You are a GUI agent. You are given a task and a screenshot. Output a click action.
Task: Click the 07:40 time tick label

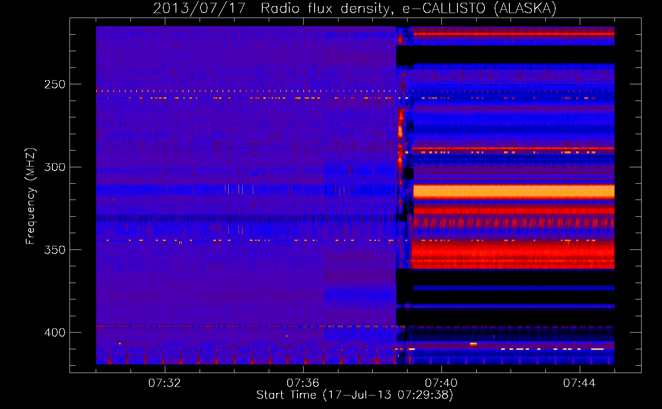coord(441,383)
